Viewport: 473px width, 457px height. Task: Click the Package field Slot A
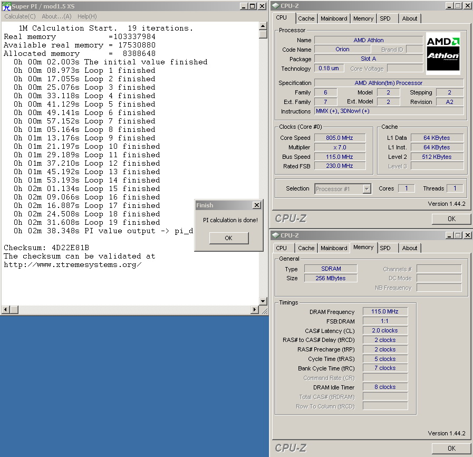tap(369, 59)
